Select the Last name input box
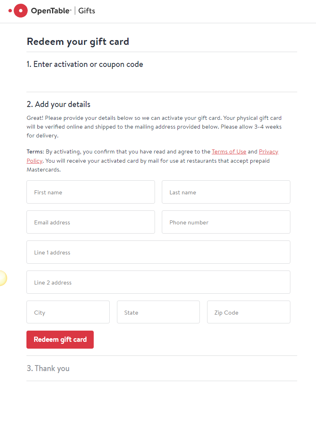316x432 pixels. coord(226,192)
